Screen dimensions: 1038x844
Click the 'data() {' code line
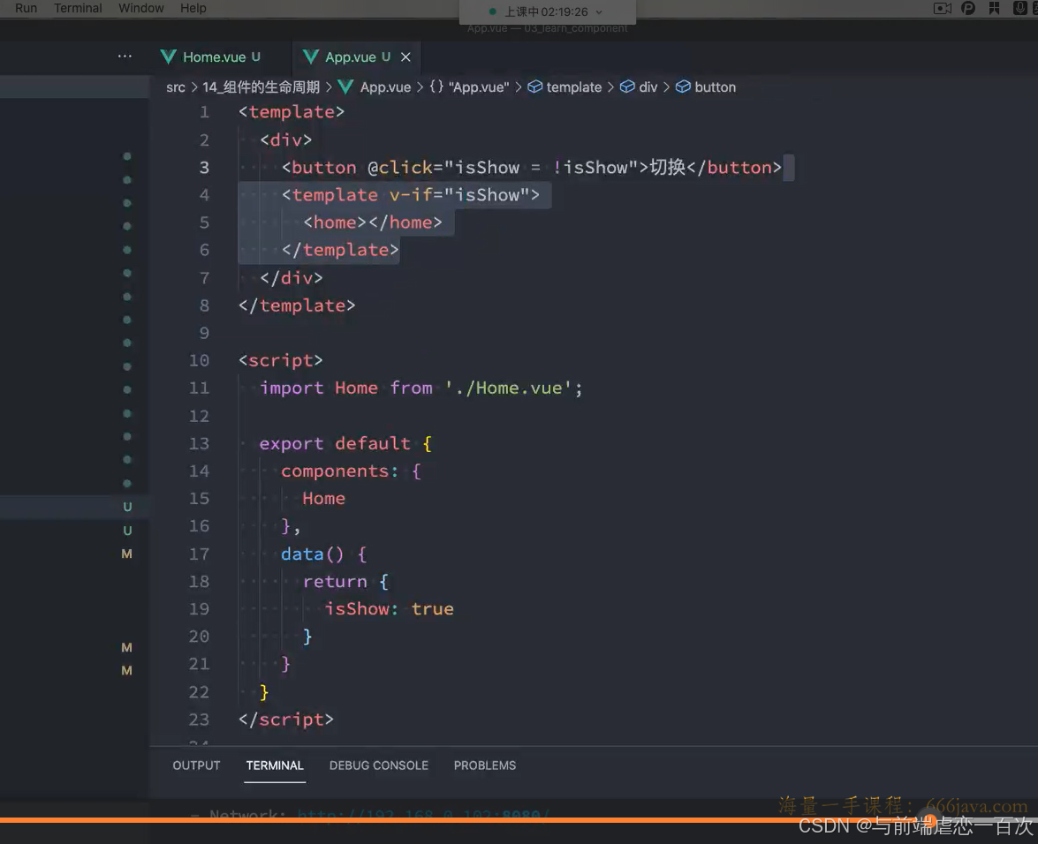click(323, 554)
